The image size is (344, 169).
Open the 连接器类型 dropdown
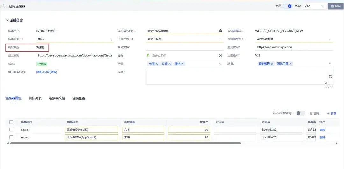(294, 39)
